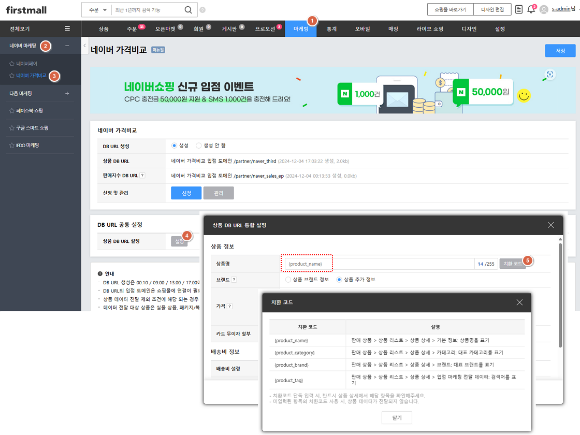Open the search help question mark icon
Viewport: 580px width, 435px height.
[202, 10]
